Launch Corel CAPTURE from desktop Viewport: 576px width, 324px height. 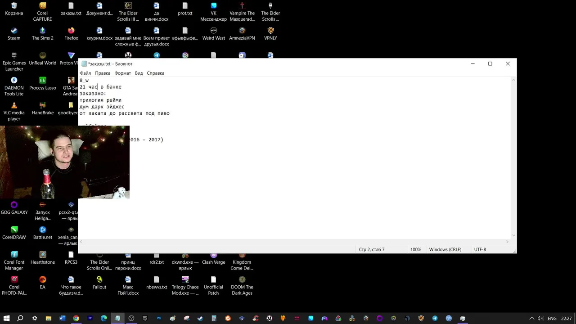tap(42, 12)
